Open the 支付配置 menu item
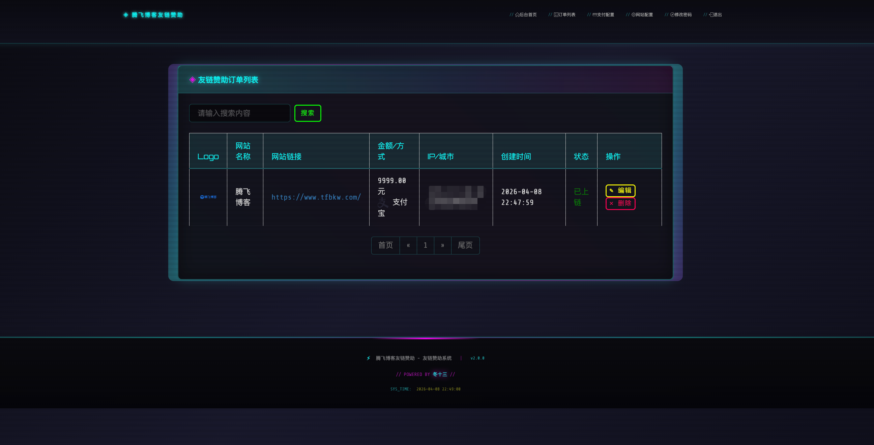874x445 pixels. 605,14
